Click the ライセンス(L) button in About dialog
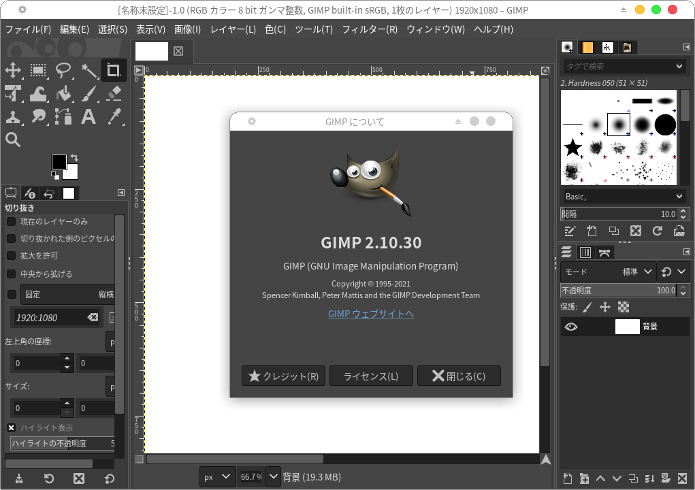The image size is (695, 490). point(371,376)
